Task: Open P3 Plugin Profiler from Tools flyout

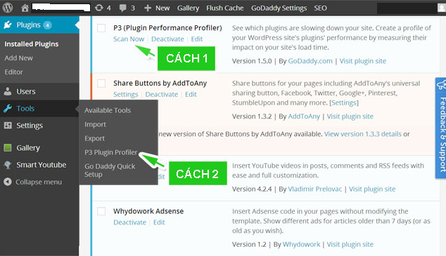Action: pos(111,152)
